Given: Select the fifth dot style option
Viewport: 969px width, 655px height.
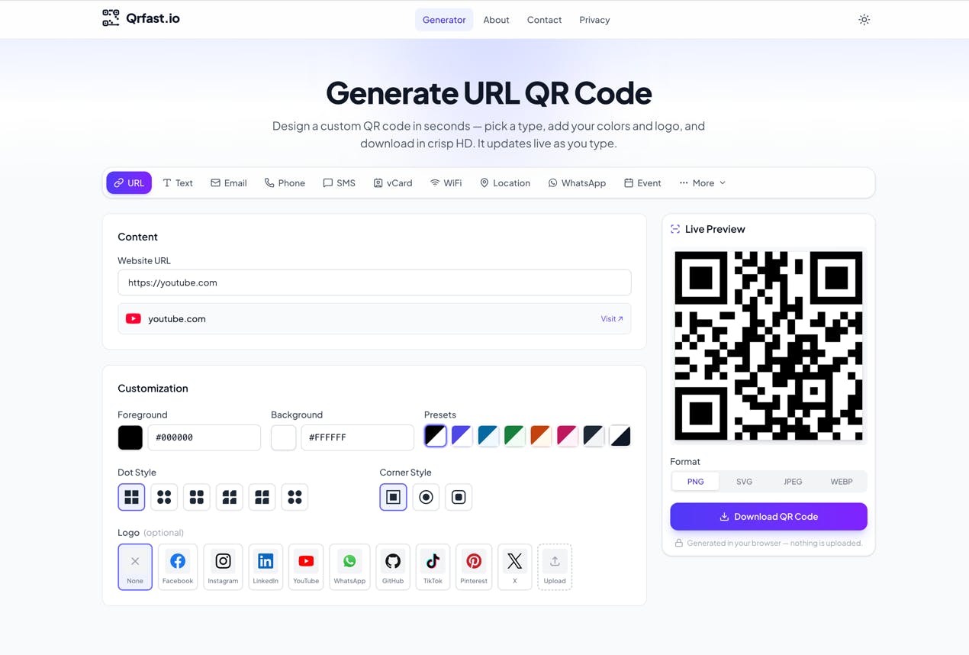Looking at the screenshot, I should tap(262, 497).
